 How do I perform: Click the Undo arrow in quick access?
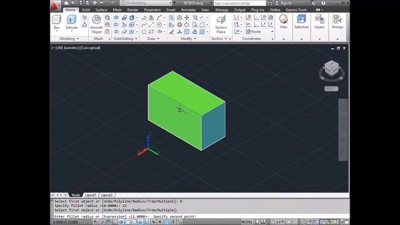coord(102,2)
